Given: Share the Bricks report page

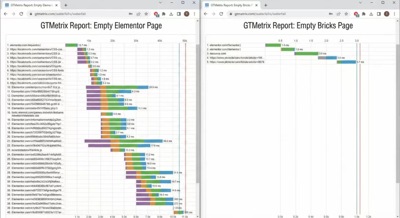Looking at the screenshot, I should coord(338,14).
